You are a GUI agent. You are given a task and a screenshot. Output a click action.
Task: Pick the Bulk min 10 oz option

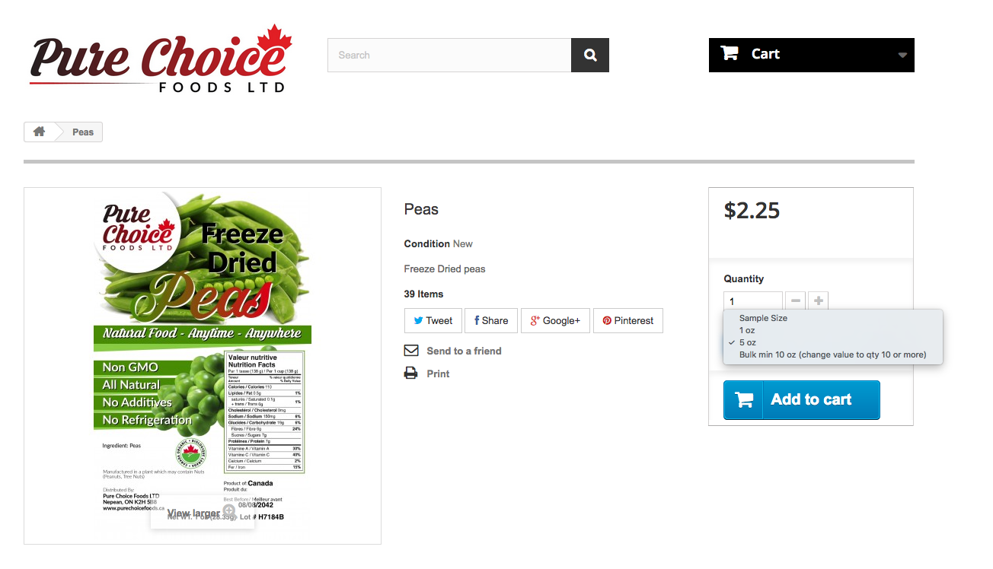[833, 354]
